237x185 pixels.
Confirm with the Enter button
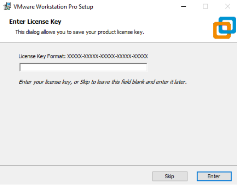214,176
